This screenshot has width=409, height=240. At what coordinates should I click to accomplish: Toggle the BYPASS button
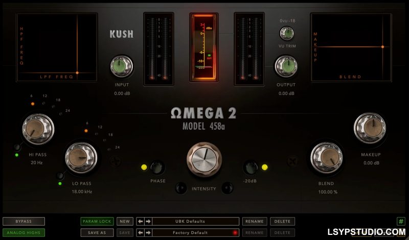tap(24, 221)
